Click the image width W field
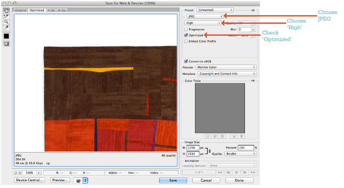This screenshot has width=344, height=188. (x=193, y=148)
